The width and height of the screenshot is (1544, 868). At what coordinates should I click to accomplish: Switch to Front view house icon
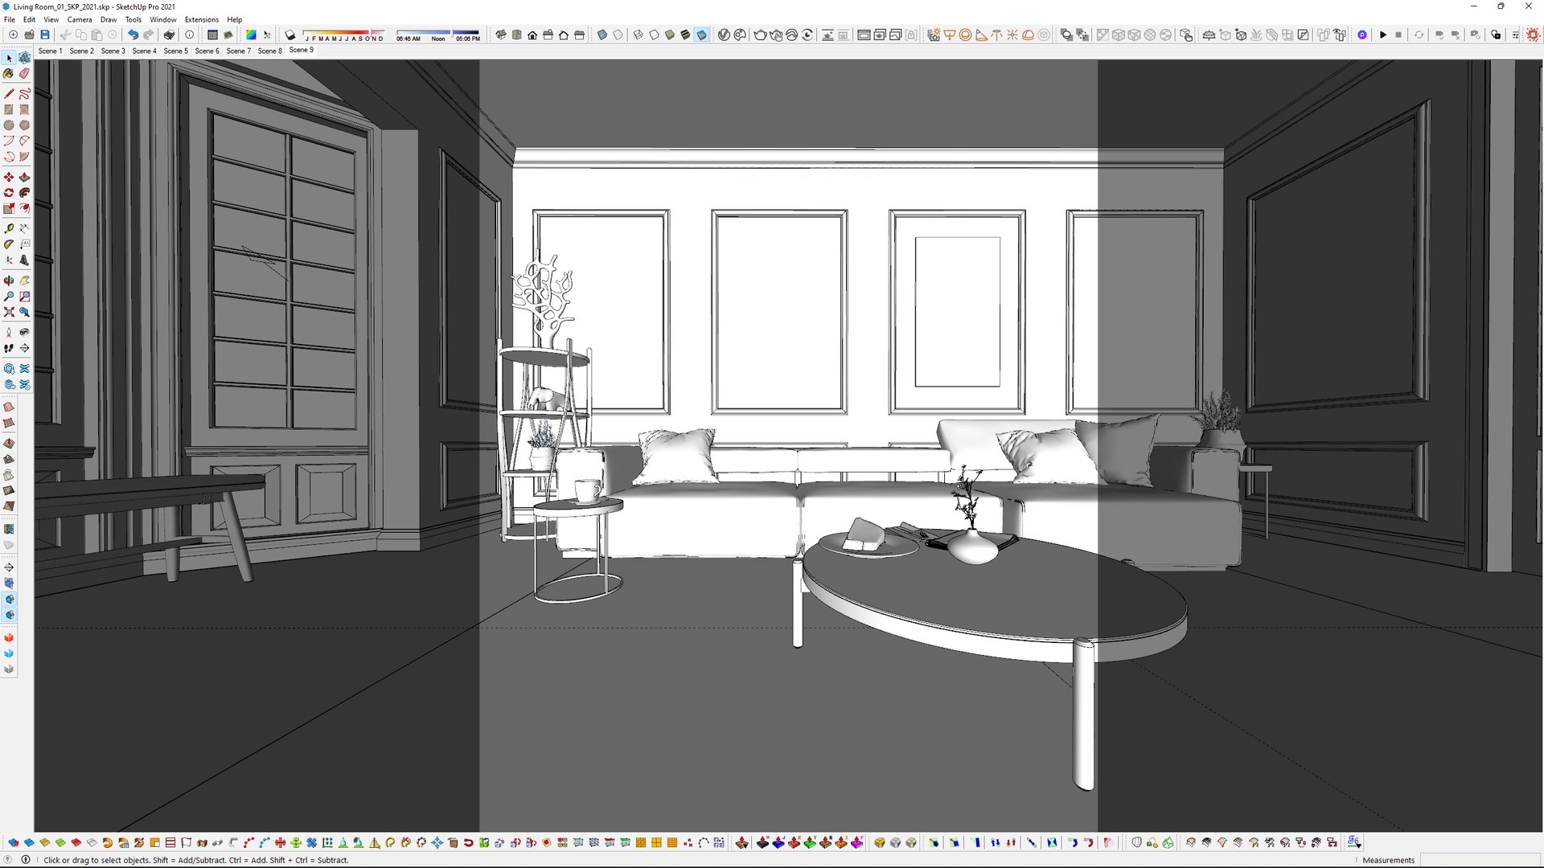click(532, 35)
